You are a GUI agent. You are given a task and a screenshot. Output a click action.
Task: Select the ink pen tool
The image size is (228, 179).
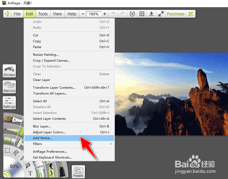tap(62, 170)
